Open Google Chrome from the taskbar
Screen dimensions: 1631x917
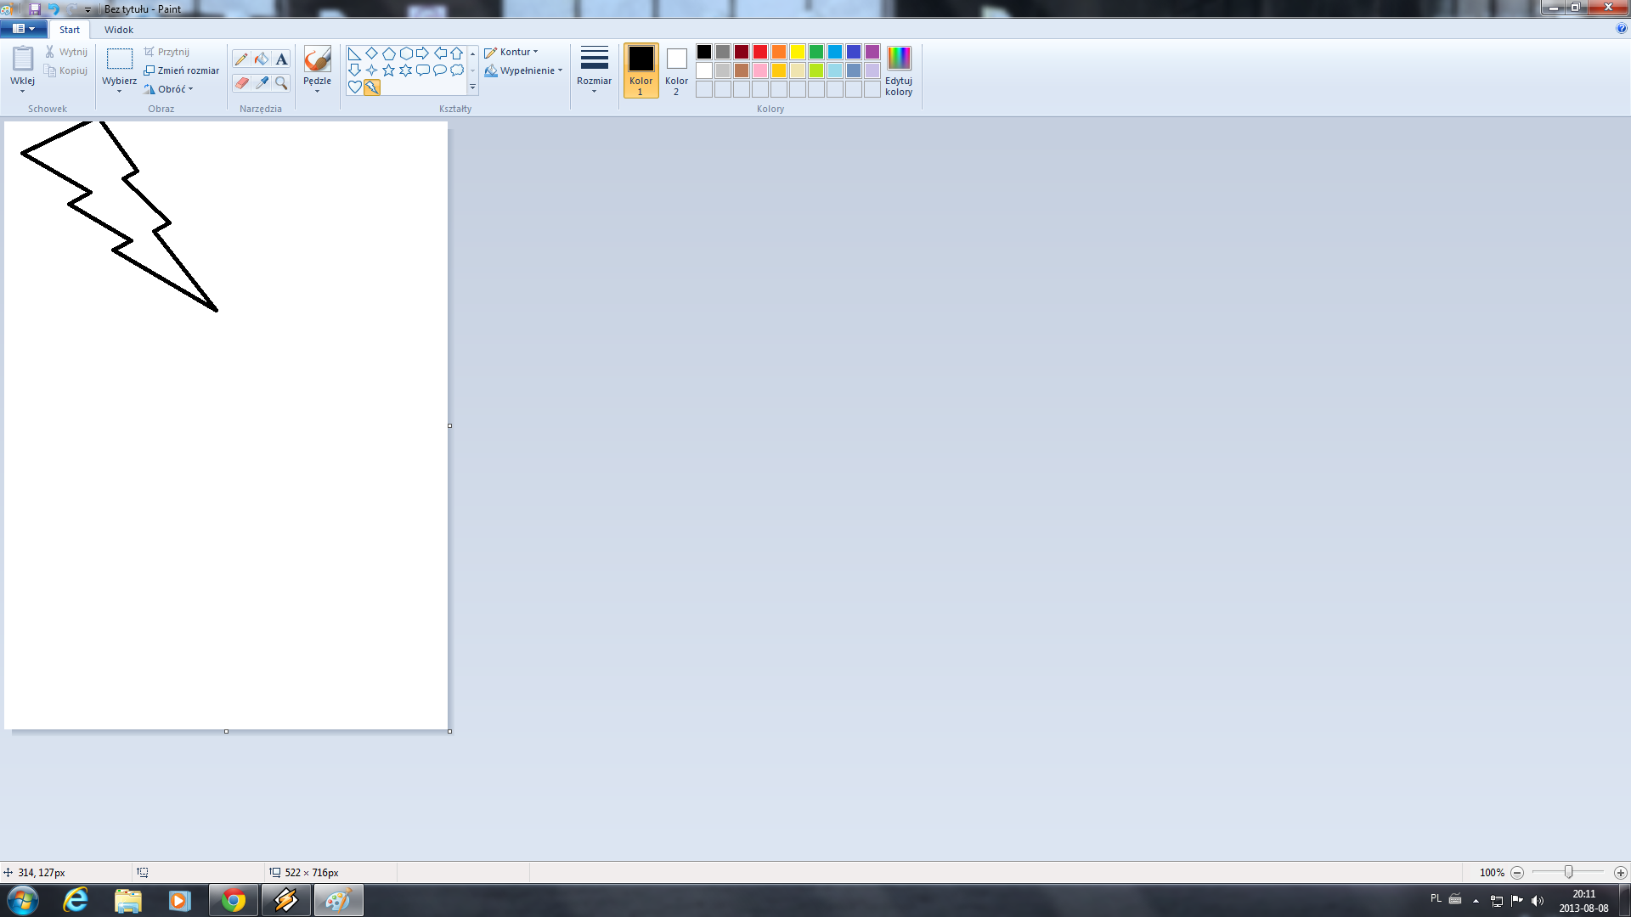click(234, 900)
